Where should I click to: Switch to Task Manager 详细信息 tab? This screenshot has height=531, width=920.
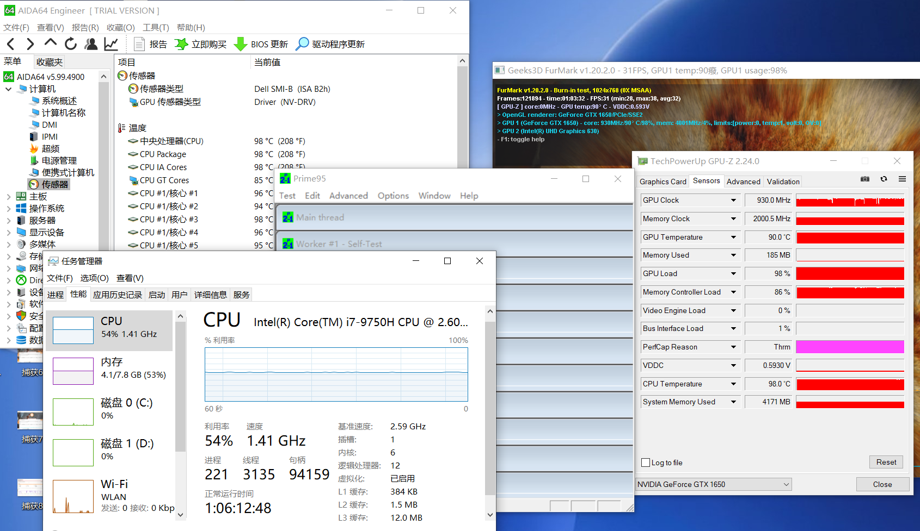click(210, 295)
